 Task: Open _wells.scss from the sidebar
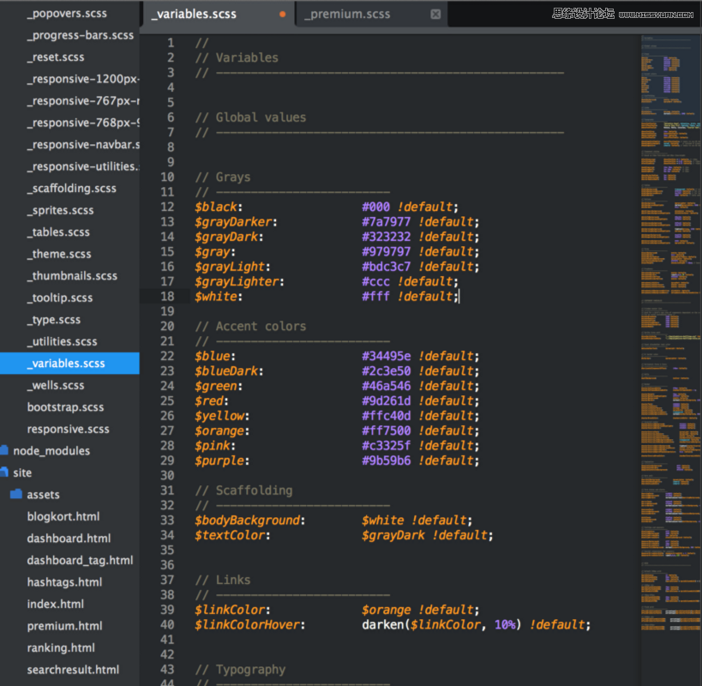click(56, 385)
